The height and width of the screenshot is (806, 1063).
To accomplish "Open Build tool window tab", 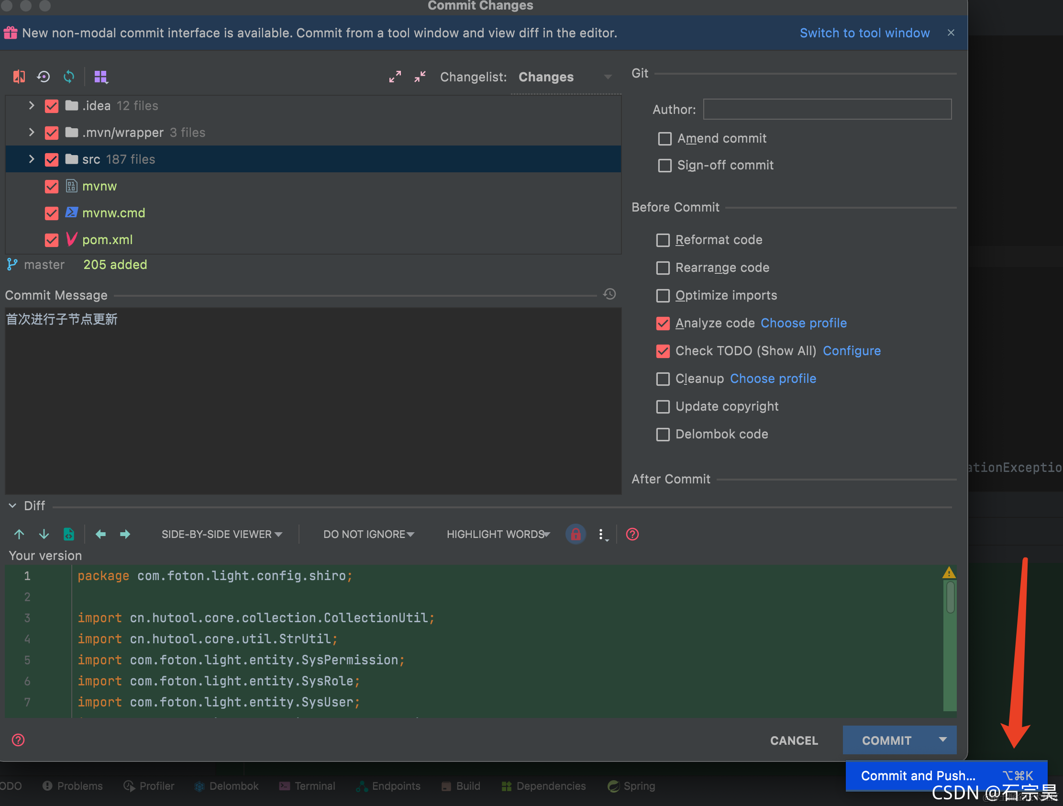I will click(461, 786).
